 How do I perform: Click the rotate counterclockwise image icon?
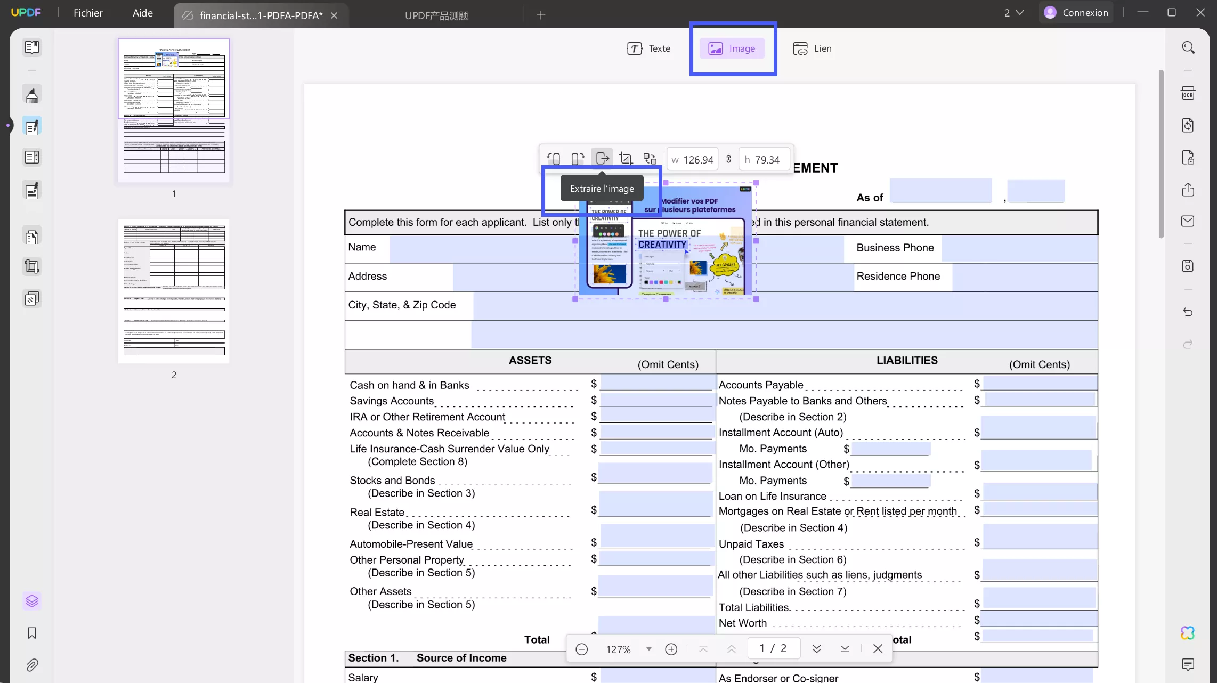[x=554, y=159]
